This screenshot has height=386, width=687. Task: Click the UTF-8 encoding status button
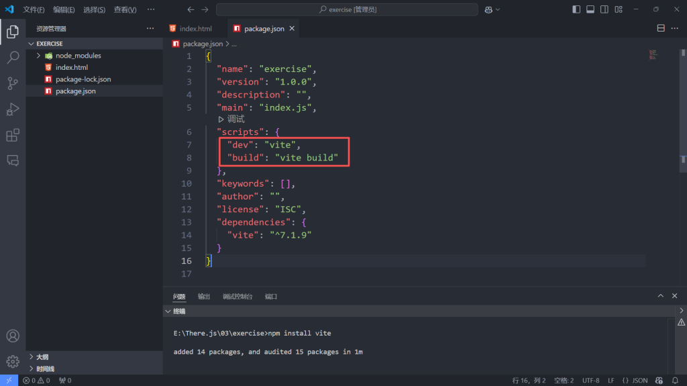tap(591, 381)
